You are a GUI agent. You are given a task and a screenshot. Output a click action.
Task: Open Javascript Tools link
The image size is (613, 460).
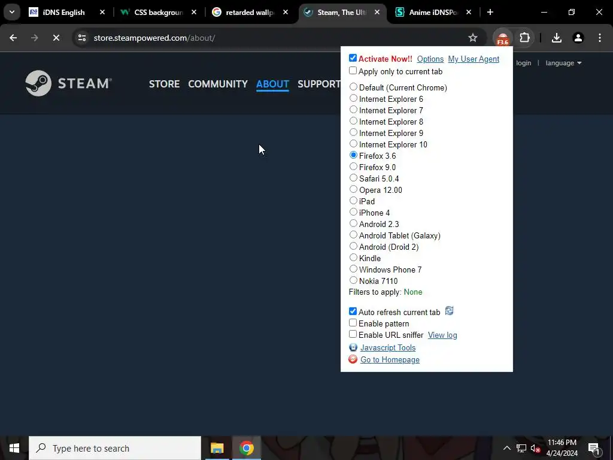[x=388, y=347]
